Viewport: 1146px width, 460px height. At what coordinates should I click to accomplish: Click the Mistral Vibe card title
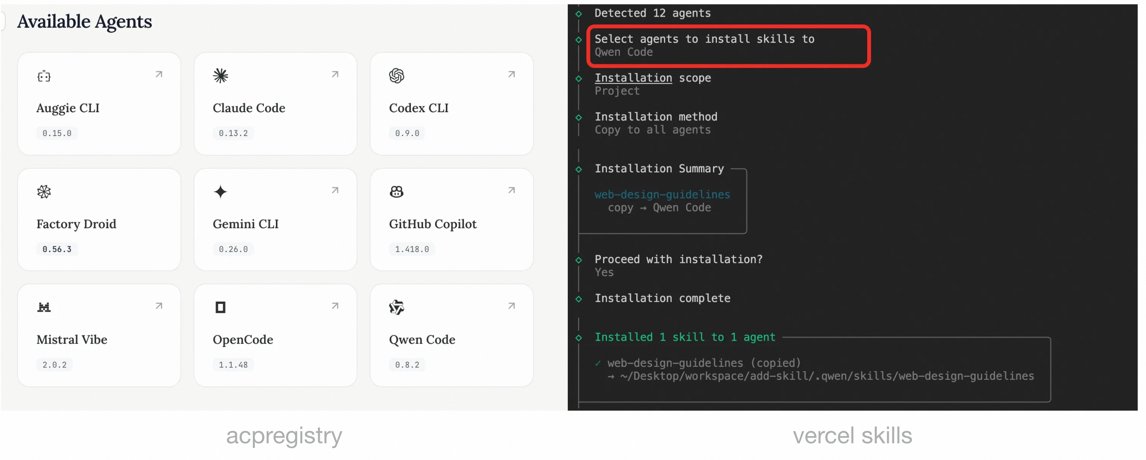[x=72, y=340]
